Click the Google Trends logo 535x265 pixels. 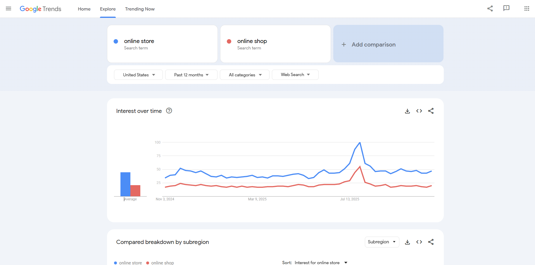[x=40, y=9]
